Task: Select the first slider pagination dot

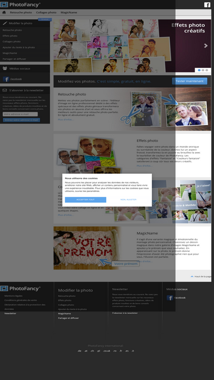Action: (x=199, y=70)
